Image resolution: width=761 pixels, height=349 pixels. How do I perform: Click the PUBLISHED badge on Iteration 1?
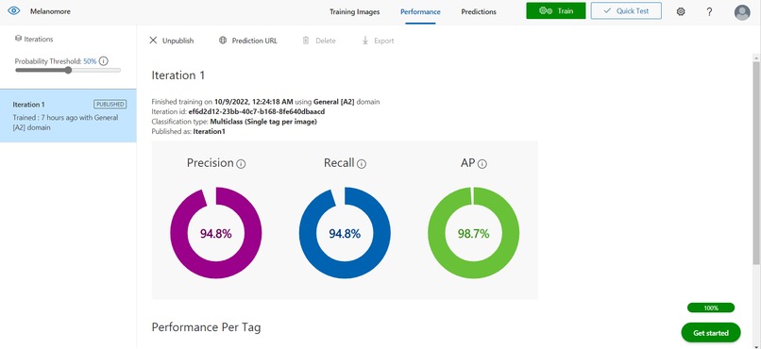110,104
